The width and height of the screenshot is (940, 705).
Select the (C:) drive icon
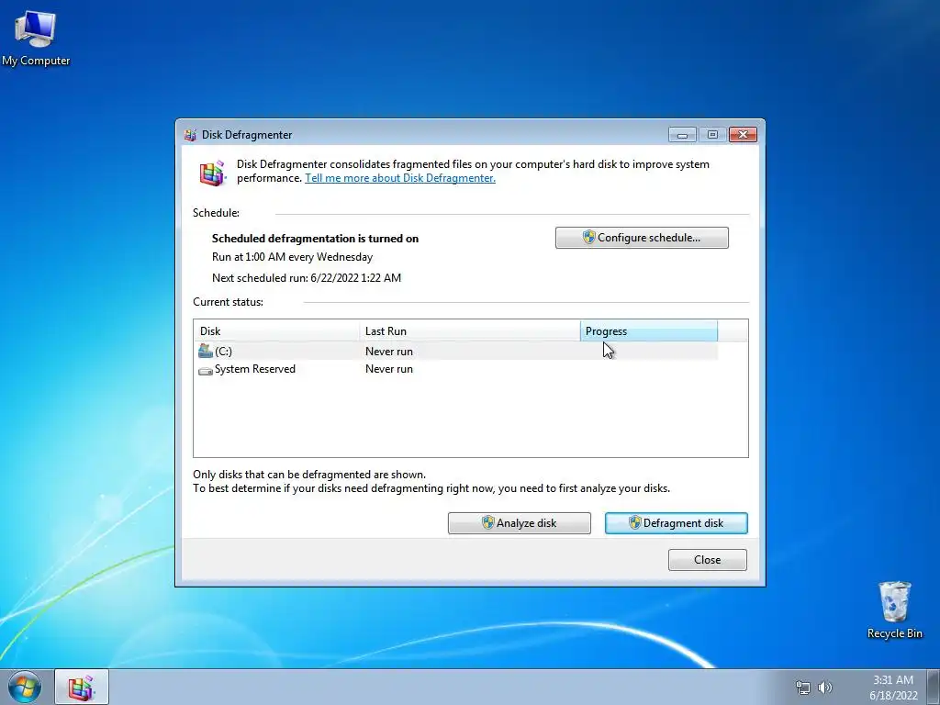[x=205, y=351]
